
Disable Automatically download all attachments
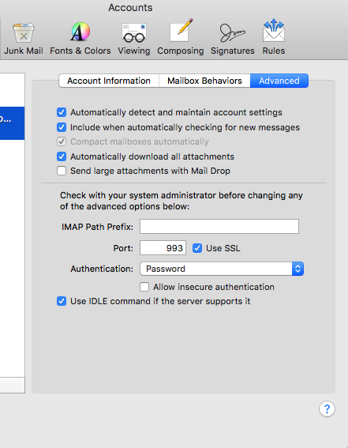point(62,156)
